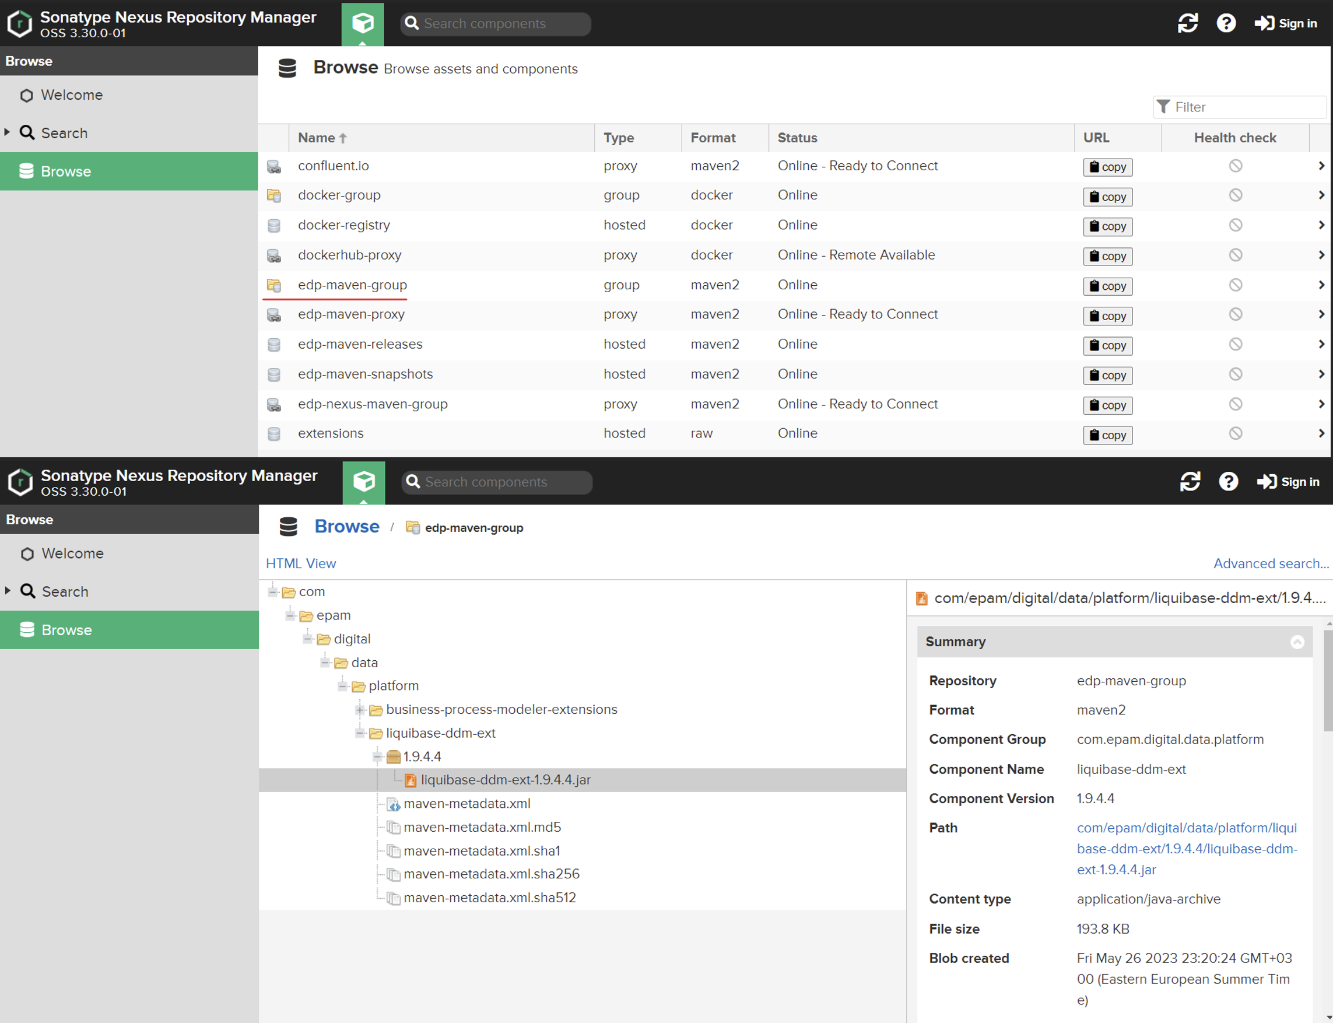The height and width of the screenshot is (1023, 1333).
Task: Click the Browse breadcrumb link
Action: tap(347, 526)
